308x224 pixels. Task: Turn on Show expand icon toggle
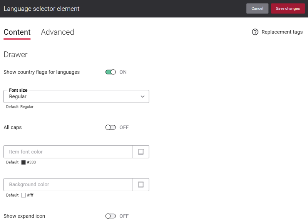pos(110,216)
